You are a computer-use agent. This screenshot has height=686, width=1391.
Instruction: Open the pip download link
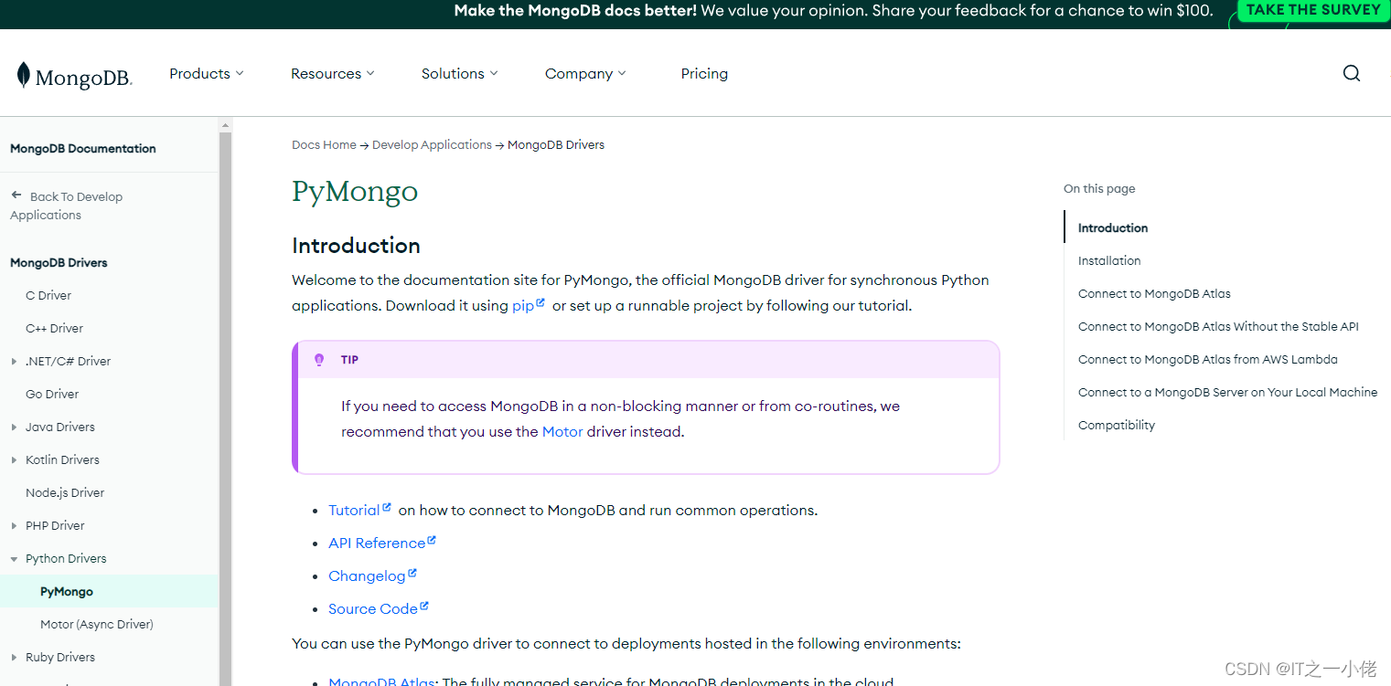522,306
